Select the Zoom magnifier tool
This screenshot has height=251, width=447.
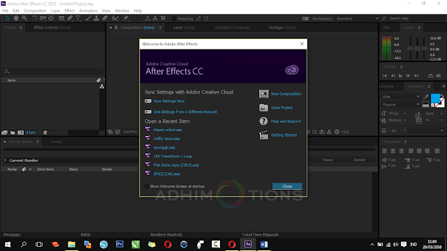click(x=24, y=18)
